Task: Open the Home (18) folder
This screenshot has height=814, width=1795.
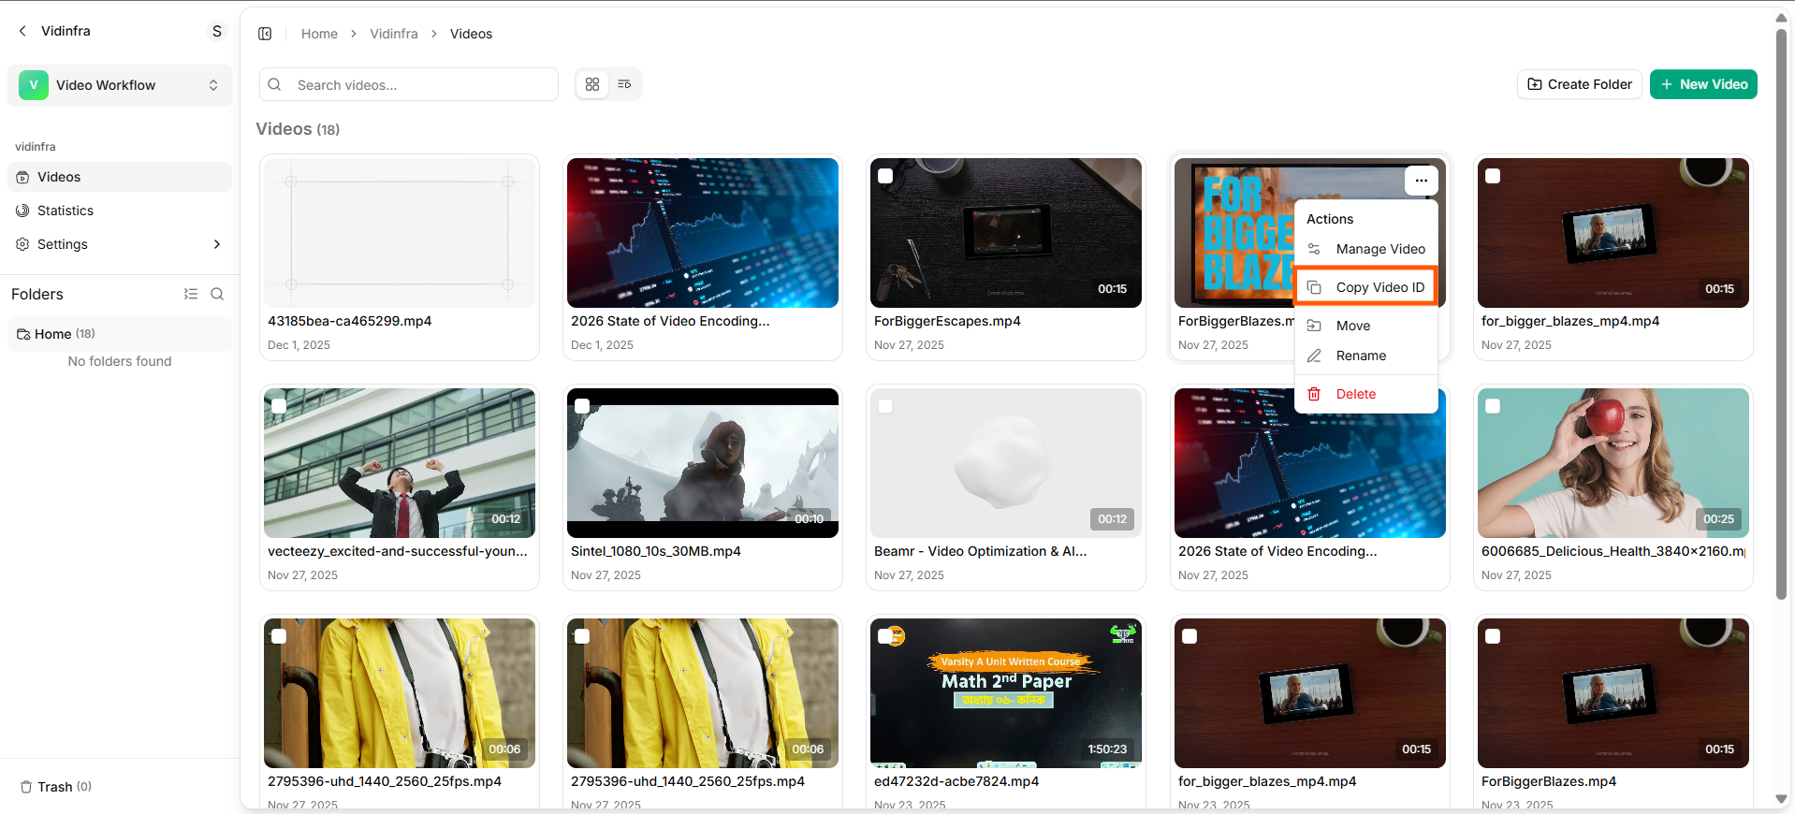Action: click(120, 334)
